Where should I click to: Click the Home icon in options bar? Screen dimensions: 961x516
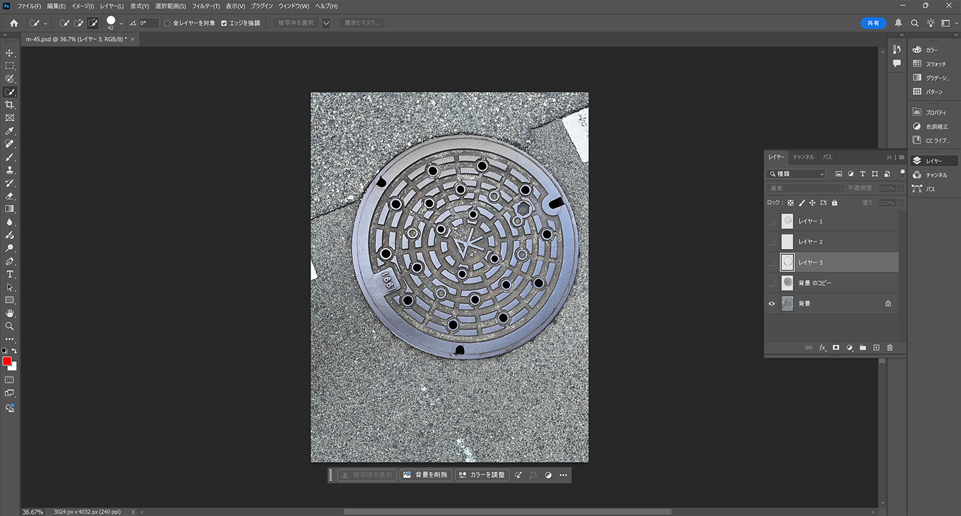pos(14,23)
